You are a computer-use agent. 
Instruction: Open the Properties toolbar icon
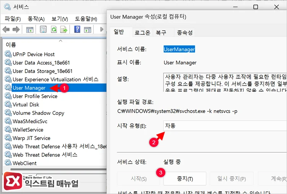point(43,29)
